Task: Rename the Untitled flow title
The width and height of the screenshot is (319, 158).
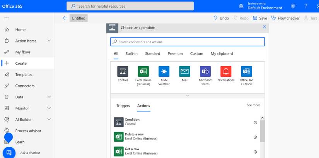Action: 78,18
